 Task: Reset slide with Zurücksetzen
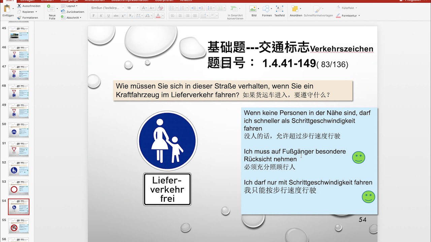coord(73,12)
